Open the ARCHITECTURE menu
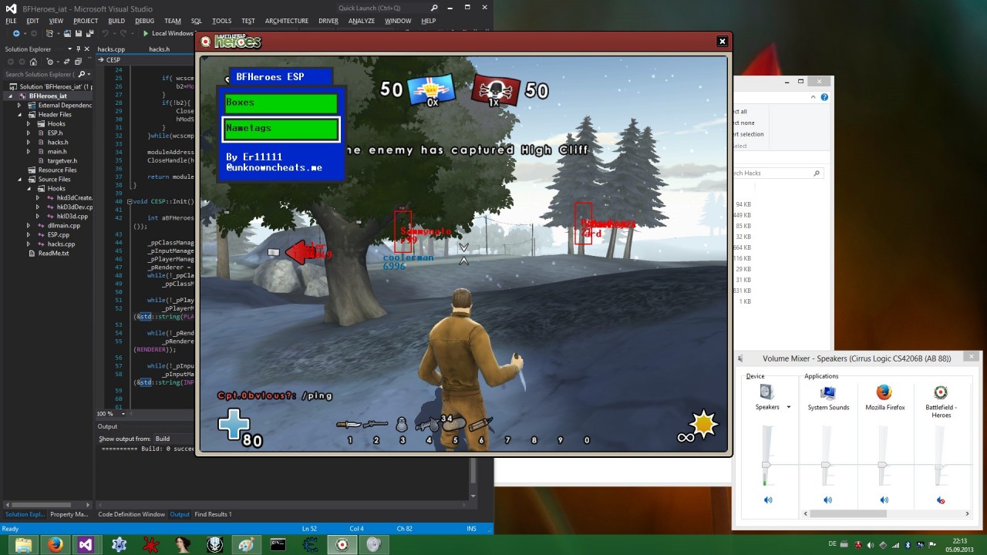 [287, 21]
